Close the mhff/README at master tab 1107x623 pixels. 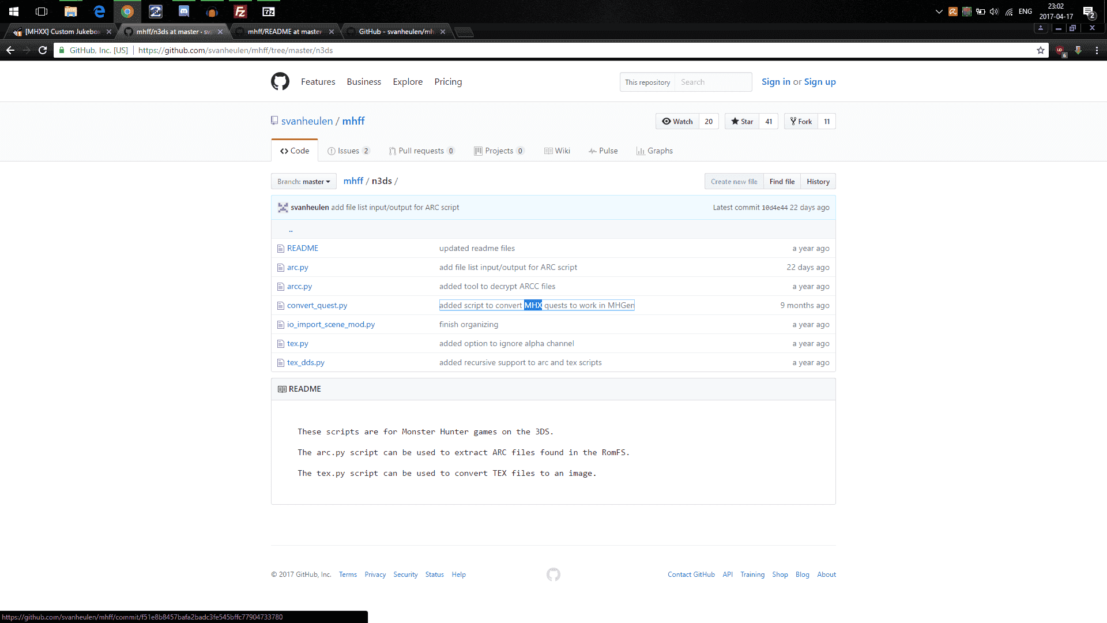click(x=332, y=32)
